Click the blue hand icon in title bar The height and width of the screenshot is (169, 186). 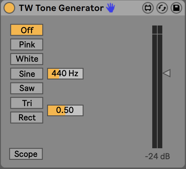point(110,8)
